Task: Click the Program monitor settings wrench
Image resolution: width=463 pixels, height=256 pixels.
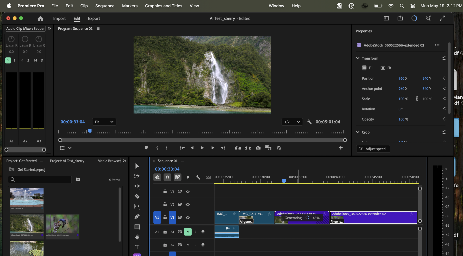Action: (x=309, y=122)
